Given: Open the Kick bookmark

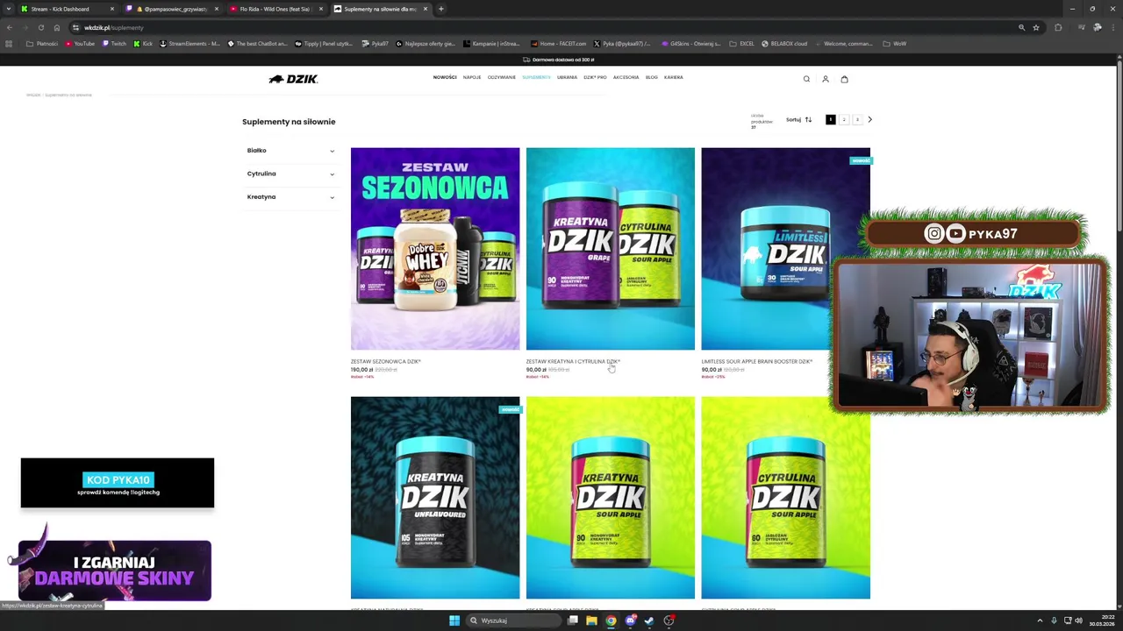Looking at the screenshot, I should 143,44.
